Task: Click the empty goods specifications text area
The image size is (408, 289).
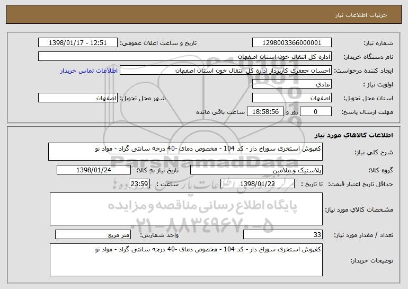Action: tap(186, 209)
